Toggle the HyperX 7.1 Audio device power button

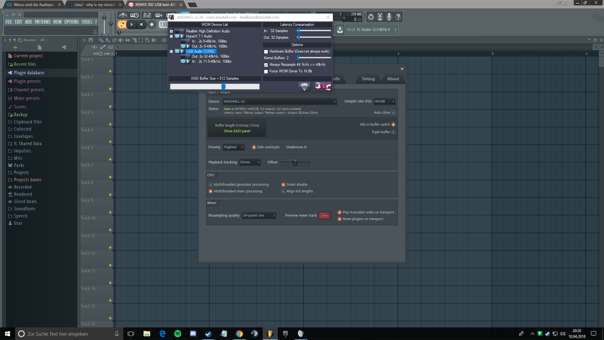pyautogui.click(x=177, y=36)
